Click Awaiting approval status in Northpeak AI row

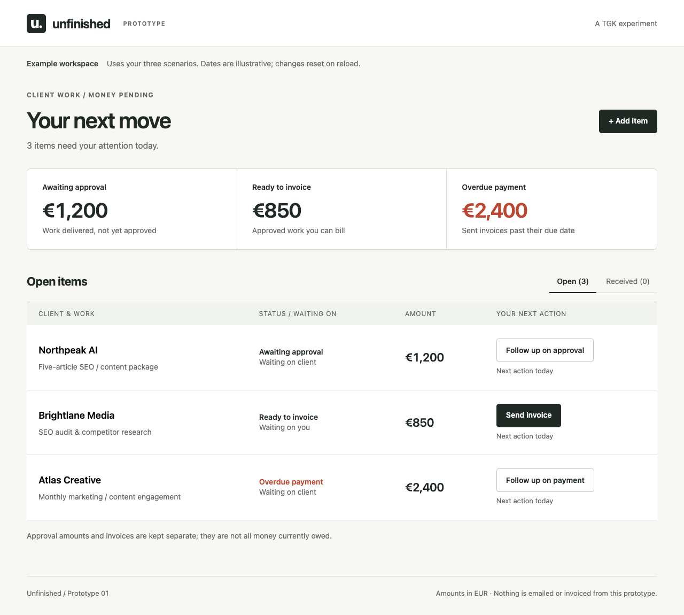[x=291, y=352]
